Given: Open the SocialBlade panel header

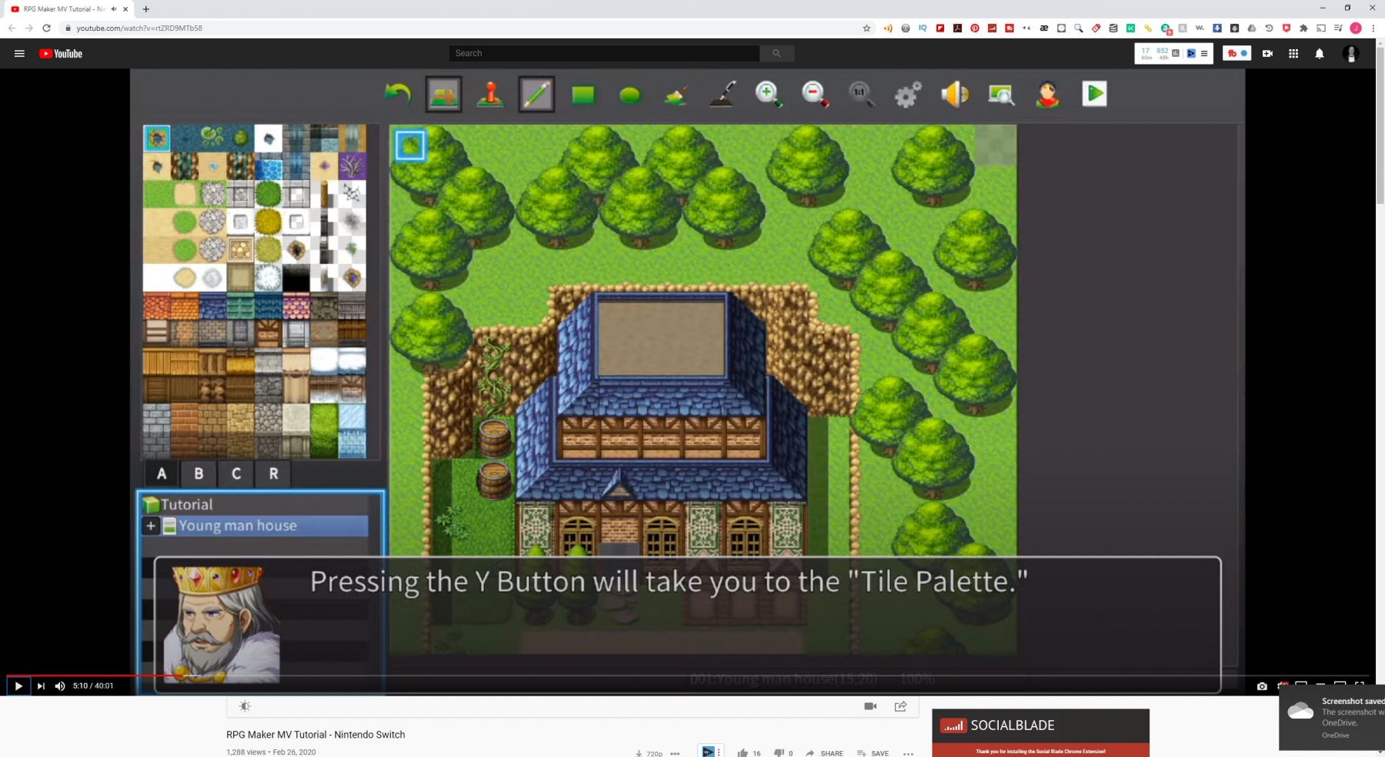Looking at the screenshot, I should click(1040, 725).
